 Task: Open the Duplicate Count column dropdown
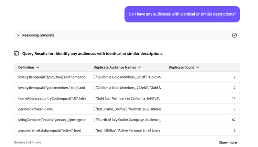coord(197,67)
